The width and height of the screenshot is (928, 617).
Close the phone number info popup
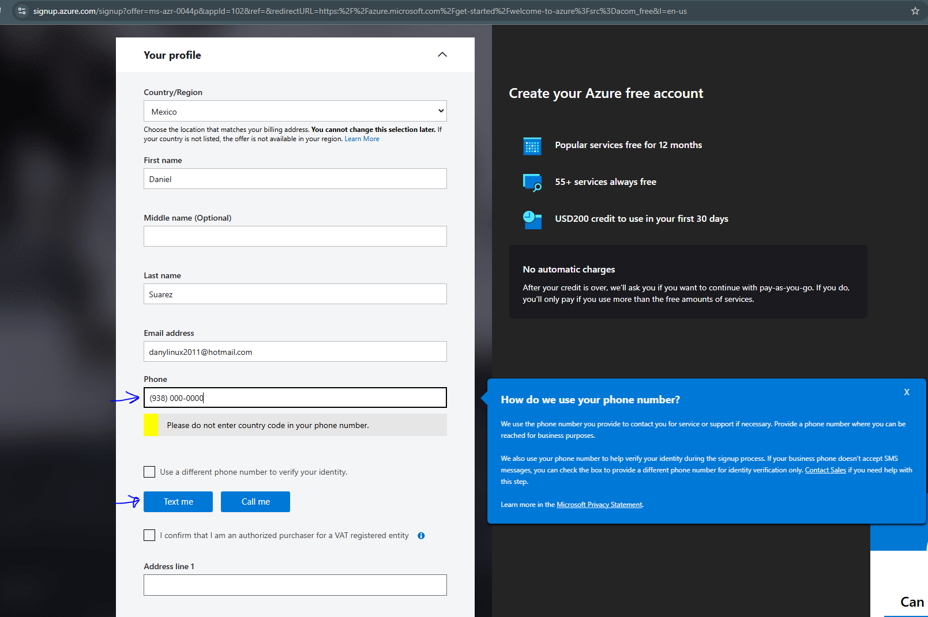point(907,392)
